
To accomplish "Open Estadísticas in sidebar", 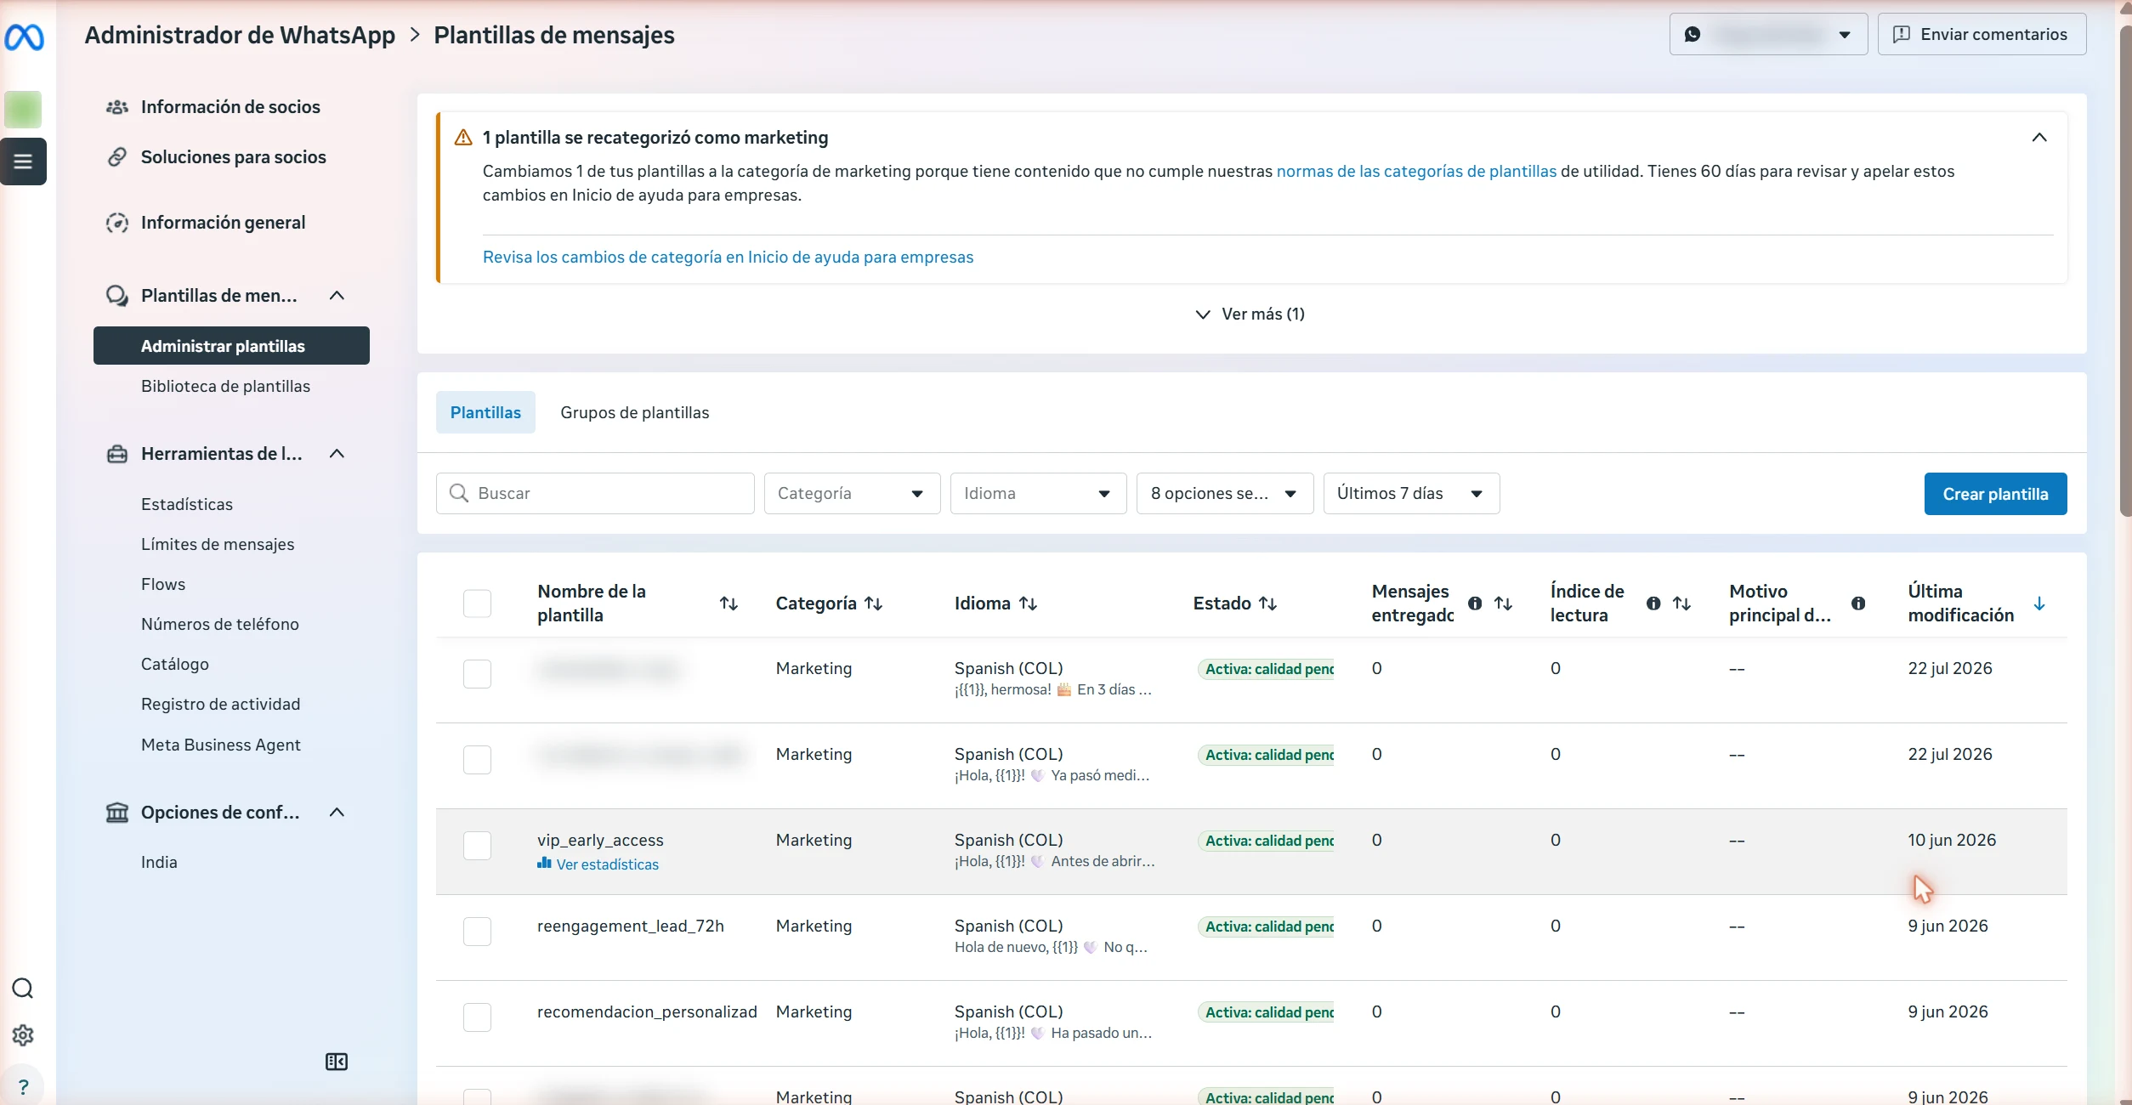I will coord(187,504).
